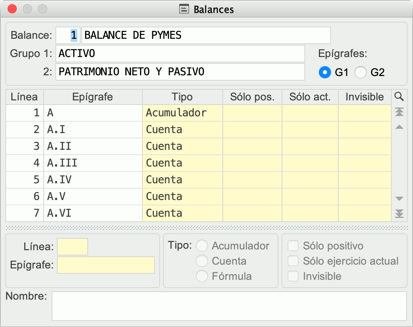Click the single up arrow navigation icon
This screenshot has height=327, width=413.
(399, 127)
